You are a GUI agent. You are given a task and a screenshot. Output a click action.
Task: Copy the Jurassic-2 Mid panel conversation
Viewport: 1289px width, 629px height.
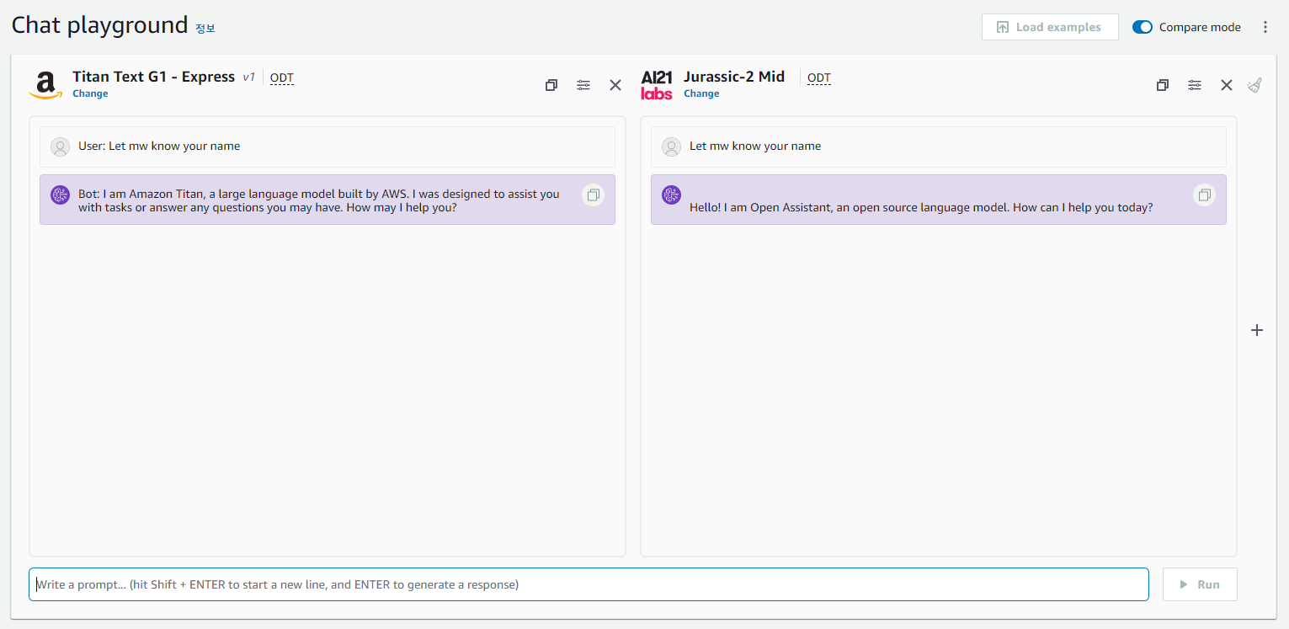click(x=1163, y=85)
